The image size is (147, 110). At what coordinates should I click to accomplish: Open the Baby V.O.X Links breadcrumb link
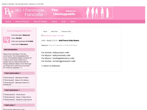coord(54,36)
